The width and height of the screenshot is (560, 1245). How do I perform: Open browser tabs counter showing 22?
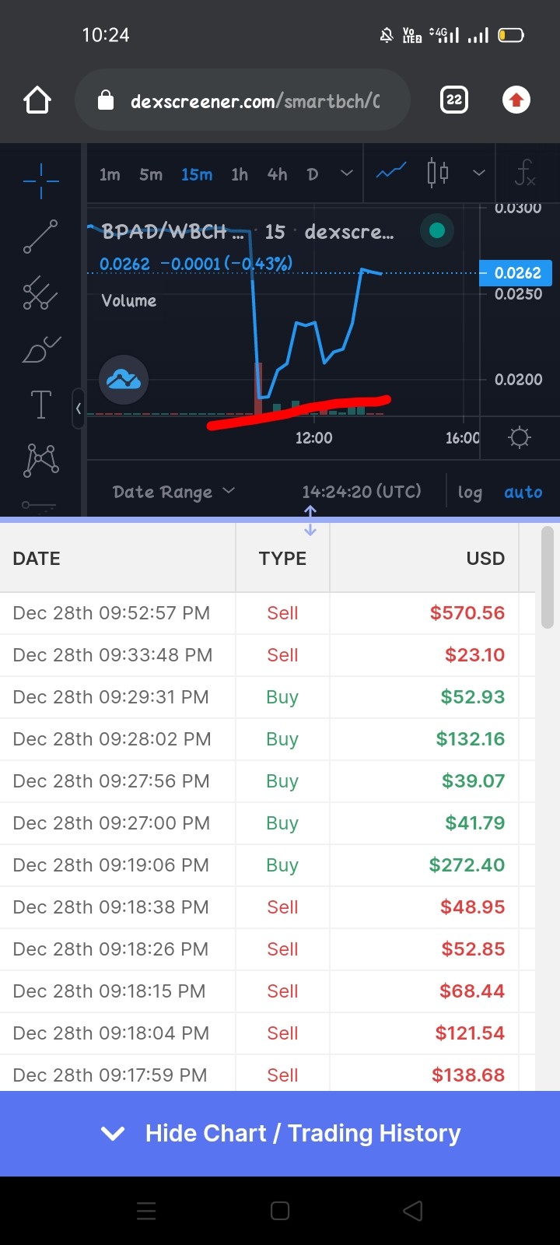point(454,100)
